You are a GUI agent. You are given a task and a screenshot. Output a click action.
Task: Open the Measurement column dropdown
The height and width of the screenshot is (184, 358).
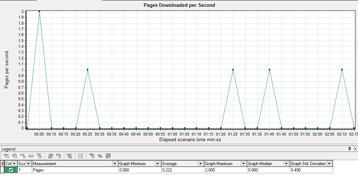[115, 164]
